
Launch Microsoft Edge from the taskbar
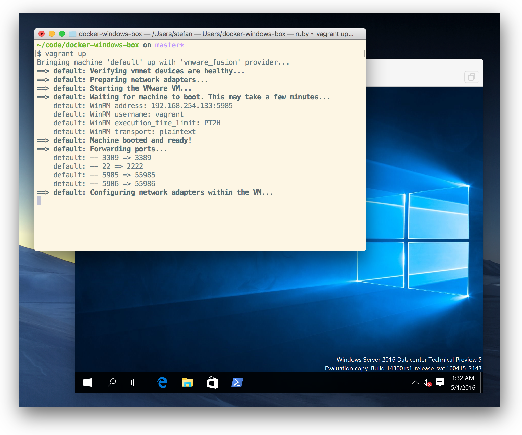point(162,382)
